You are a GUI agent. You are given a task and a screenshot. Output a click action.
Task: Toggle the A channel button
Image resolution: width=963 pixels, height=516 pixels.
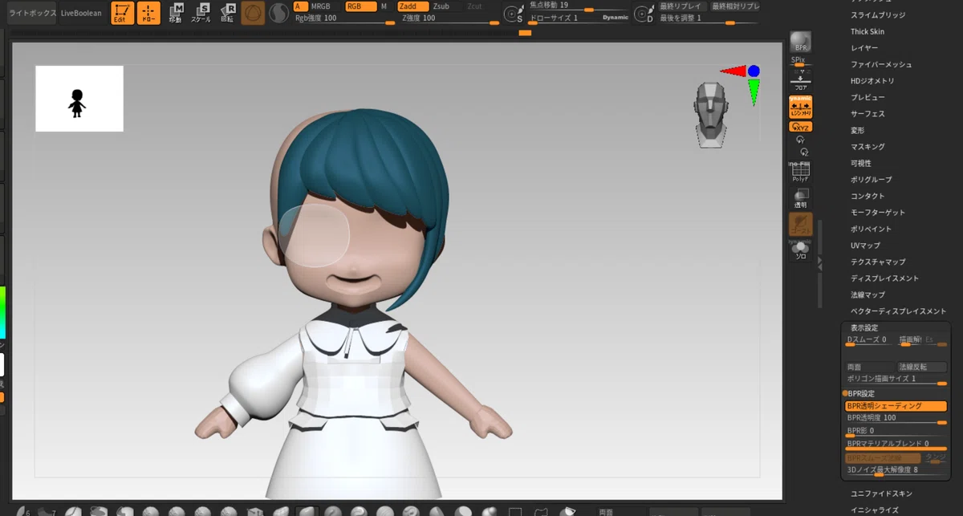click(x=301, y=6)
